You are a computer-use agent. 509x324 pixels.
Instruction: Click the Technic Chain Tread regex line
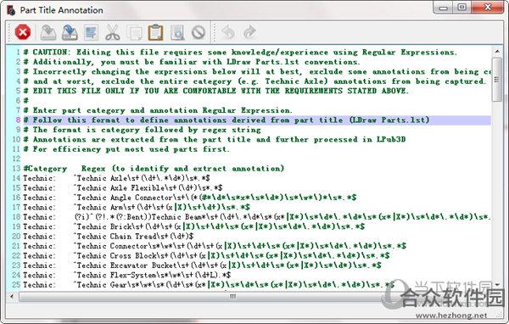click(x=134, y=237)
